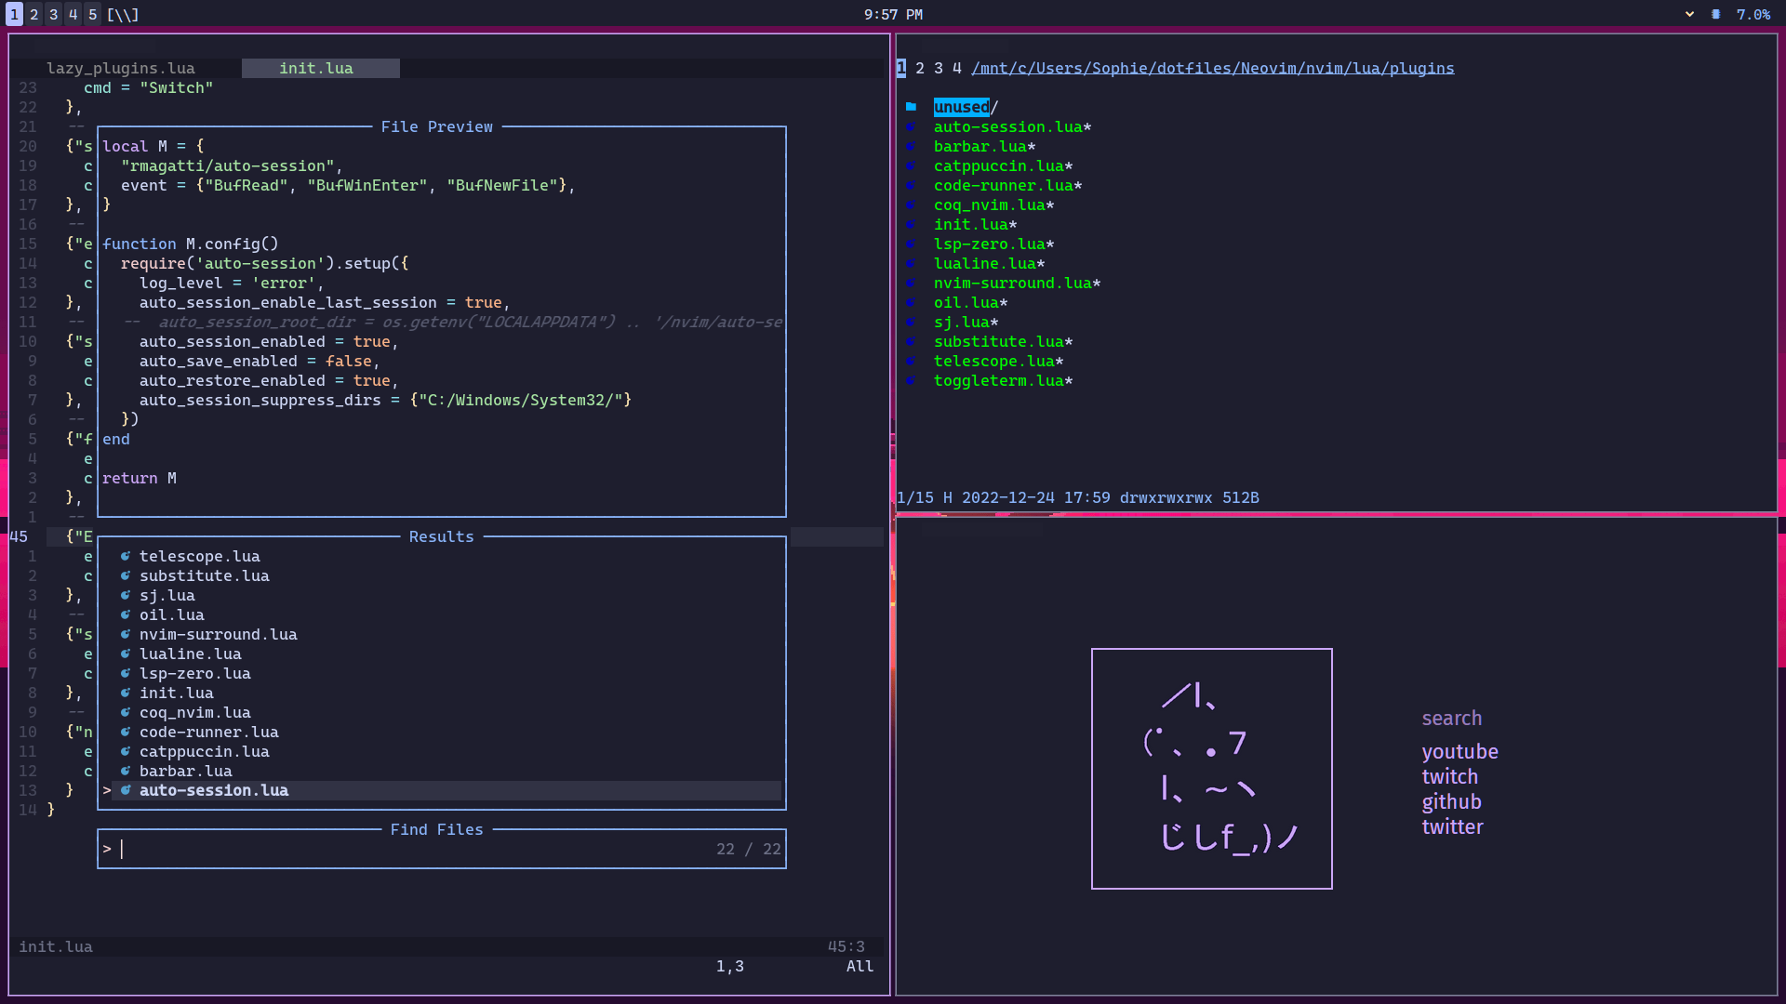
Task: Select file manager tab 2
Action: click(919, 68)
